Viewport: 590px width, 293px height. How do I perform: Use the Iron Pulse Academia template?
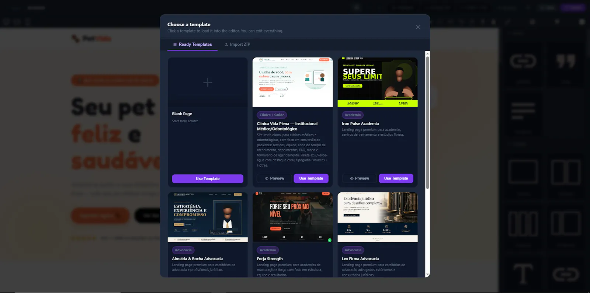pyautogui.click(x=396, y=178)
